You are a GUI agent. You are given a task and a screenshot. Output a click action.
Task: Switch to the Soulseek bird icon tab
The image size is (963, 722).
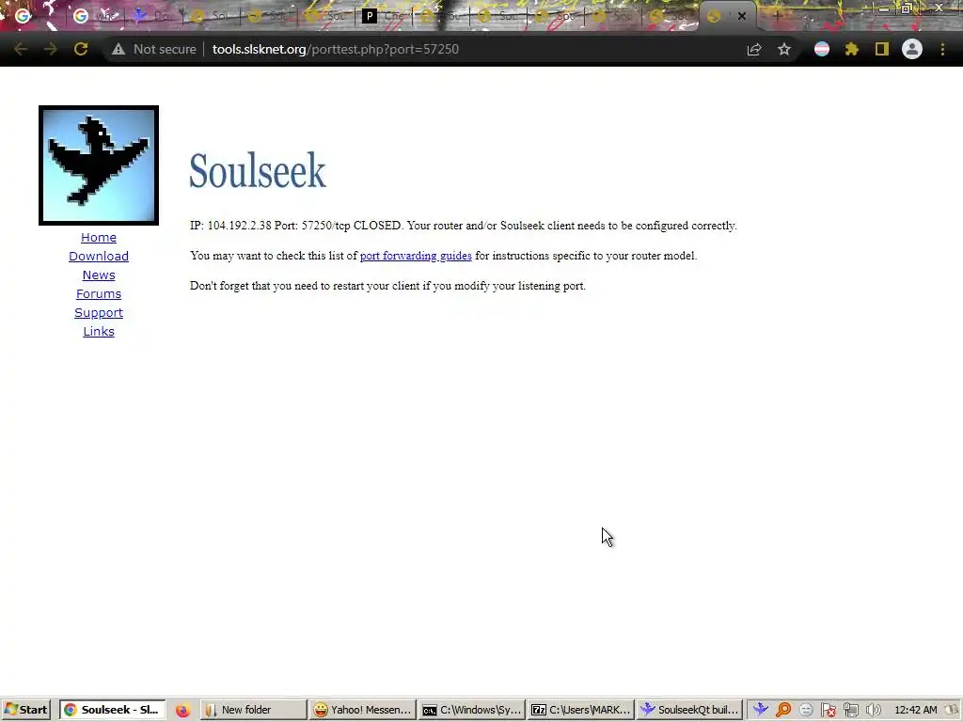[141, 16]
